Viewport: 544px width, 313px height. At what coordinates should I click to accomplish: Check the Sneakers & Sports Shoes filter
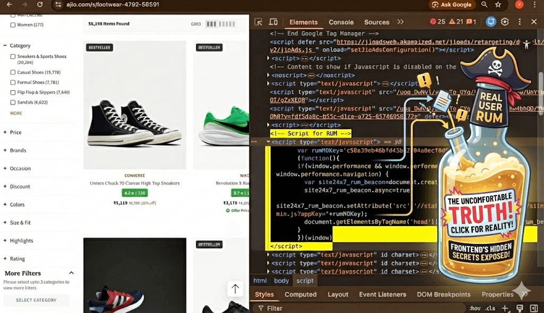[12, 57]
